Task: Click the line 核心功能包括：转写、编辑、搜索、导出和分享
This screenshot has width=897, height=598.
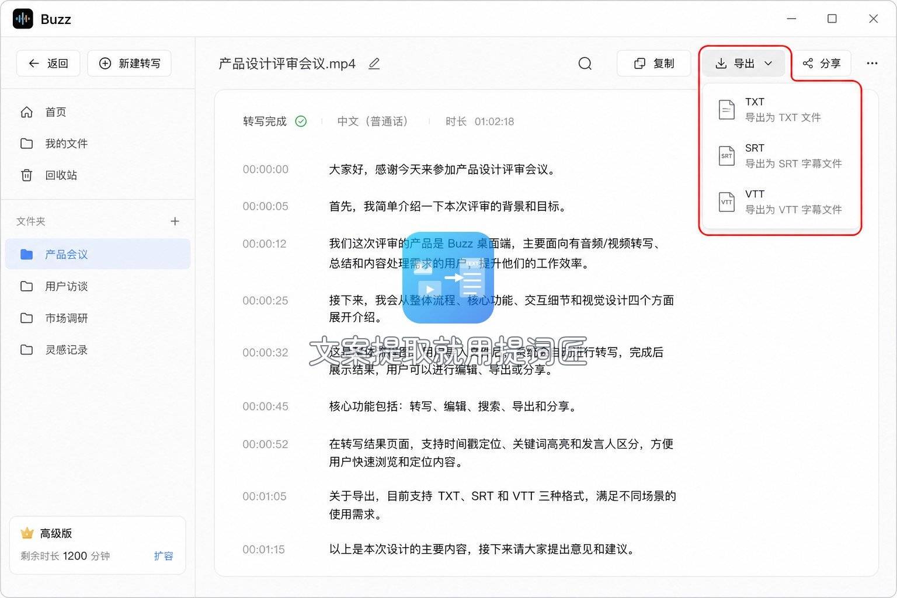Action: point(454,406)
